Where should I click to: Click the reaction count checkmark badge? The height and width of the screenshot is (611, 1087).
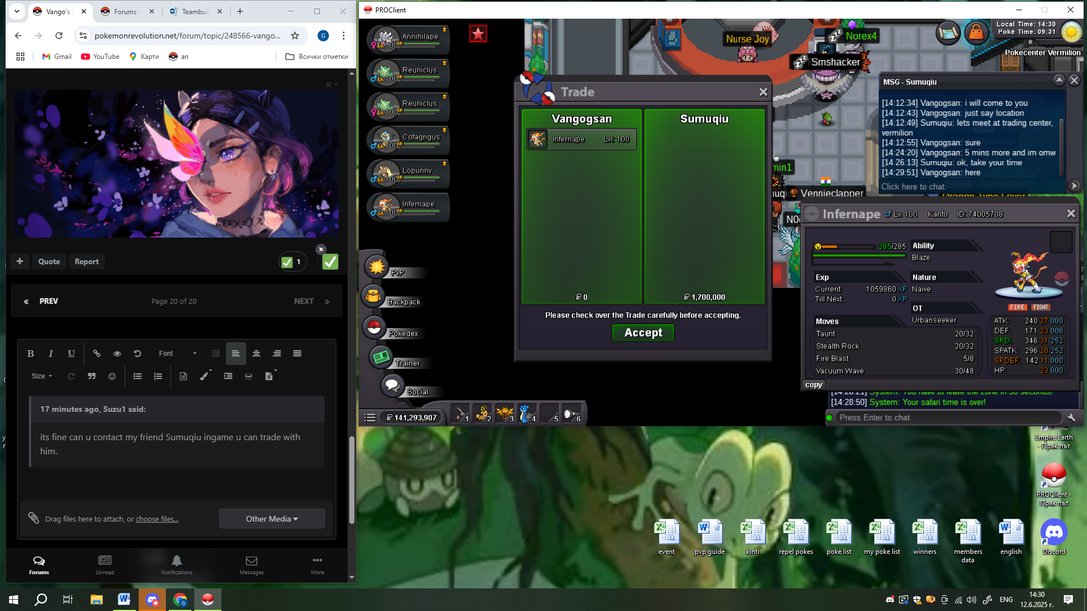[x=292, y=262]
